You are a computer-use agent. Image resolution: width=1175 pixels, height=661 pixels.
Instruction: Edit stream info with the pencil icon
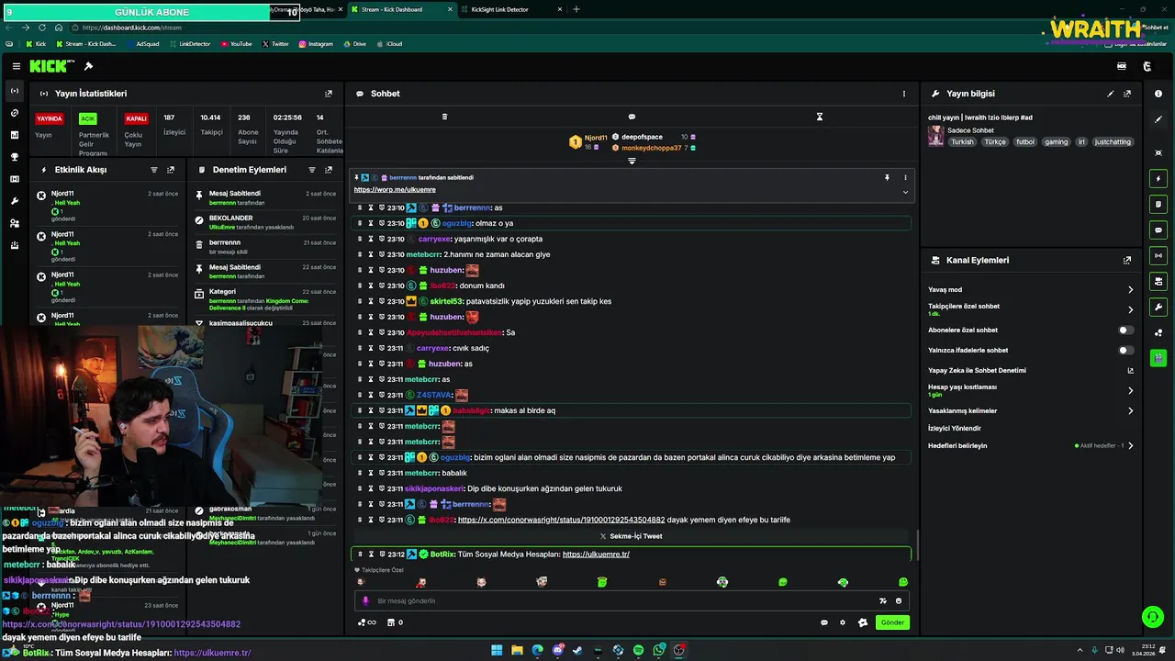click(x=1111, y=94)
